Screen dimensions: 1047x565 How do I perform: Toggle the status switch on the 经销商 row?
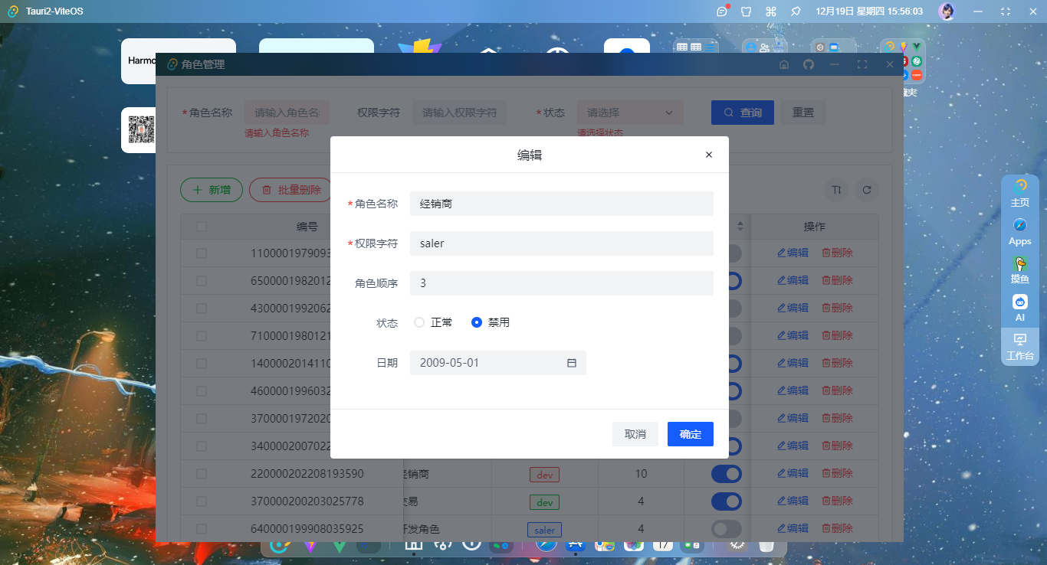pyautogui.click(x=725, y=473)
